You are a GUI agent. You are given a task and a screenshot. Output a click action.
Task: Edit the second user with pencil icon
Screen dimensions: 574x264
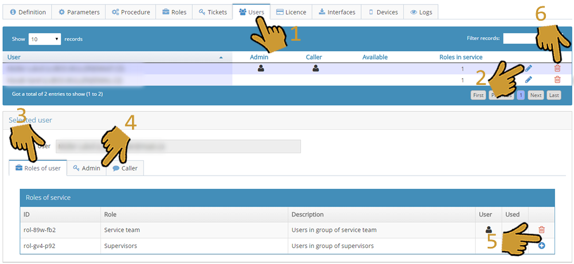tap(528, 79)
